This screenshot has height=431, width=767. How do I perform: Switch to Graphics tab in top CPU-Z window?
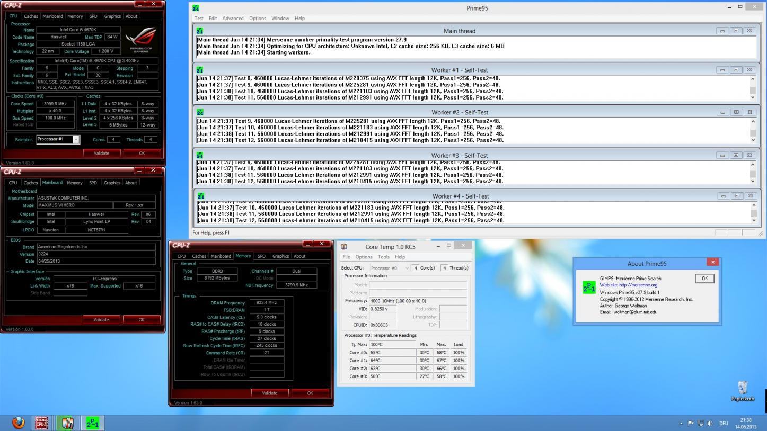pyautogui.click(x=112, y=16)
